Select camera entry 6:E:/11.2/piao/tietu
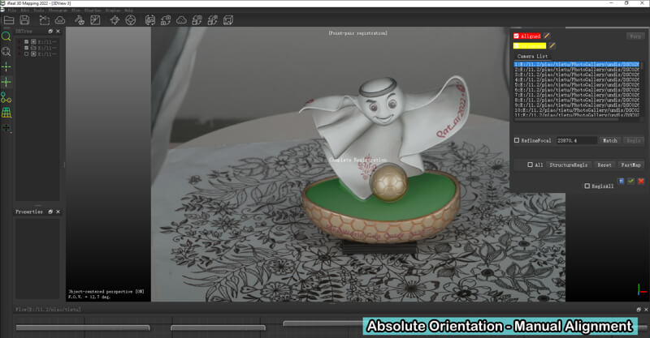650x338 pixels. point(577,90)
